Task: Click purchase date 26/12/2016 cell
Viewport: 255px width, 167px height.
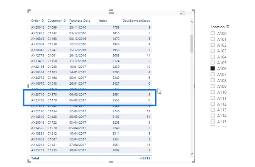Action: pyautogui.click(x=78, y=55)
